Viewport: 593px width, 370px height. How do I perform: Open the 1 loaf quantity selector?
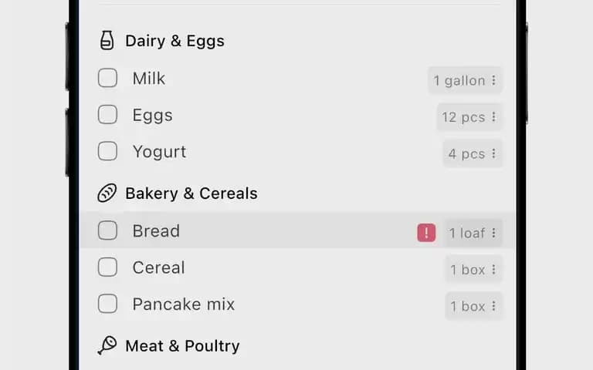point(473,233)
